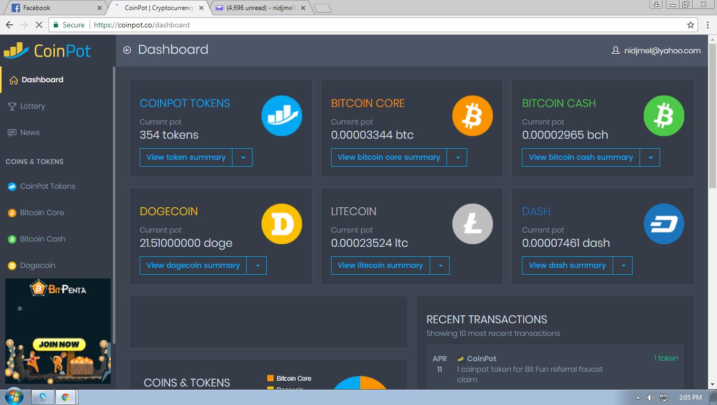Go back using the browser back arrow
The width and height of the screenshot is (717, 405).
(x=9, y=25)
